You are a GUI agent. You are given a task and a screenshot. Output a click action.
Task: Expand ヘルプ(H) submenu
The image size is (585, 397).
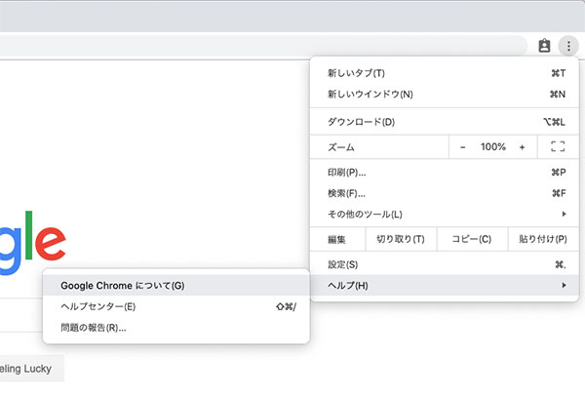(348, 286)
